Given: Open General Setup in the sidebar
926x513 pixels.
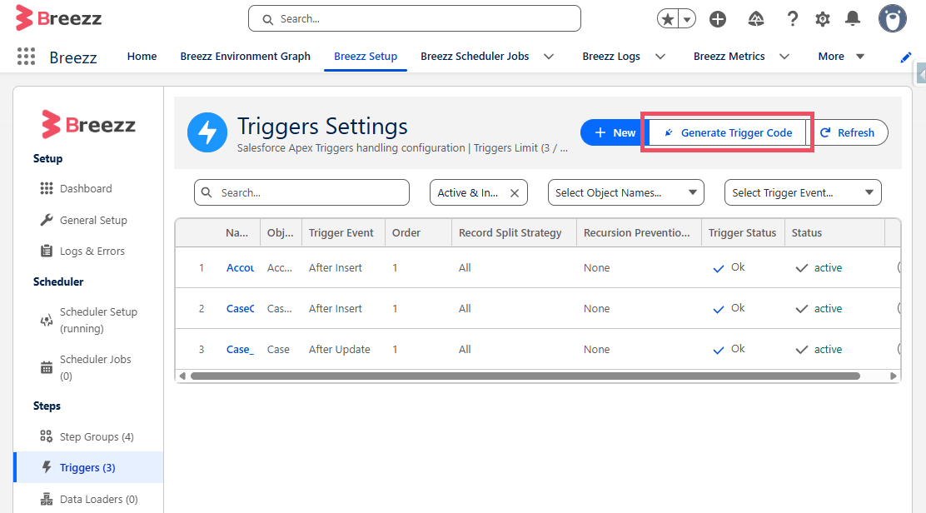Looking at the screenshot, I should [93, 220].
